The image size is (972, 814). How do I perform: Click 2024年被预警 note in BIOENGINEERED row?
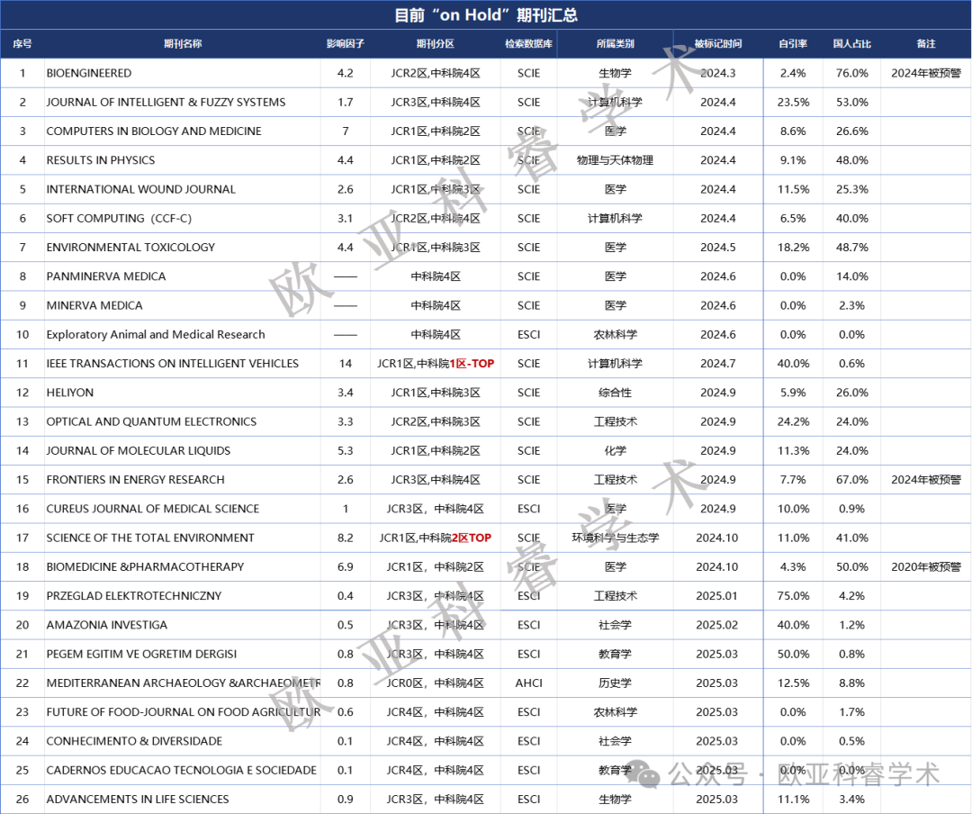click(926, 73)
